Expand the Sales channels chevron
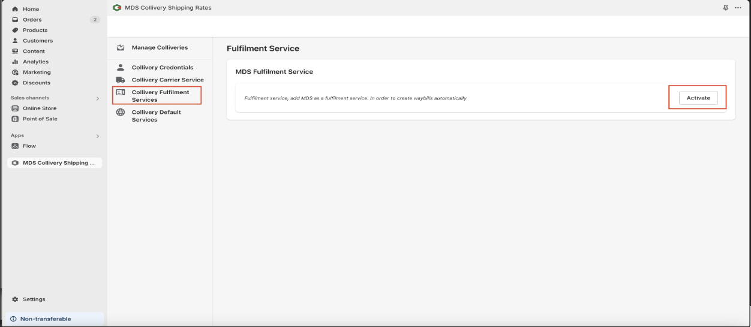The height and width of the screenshot is (327, 751). tap(98, 98)
